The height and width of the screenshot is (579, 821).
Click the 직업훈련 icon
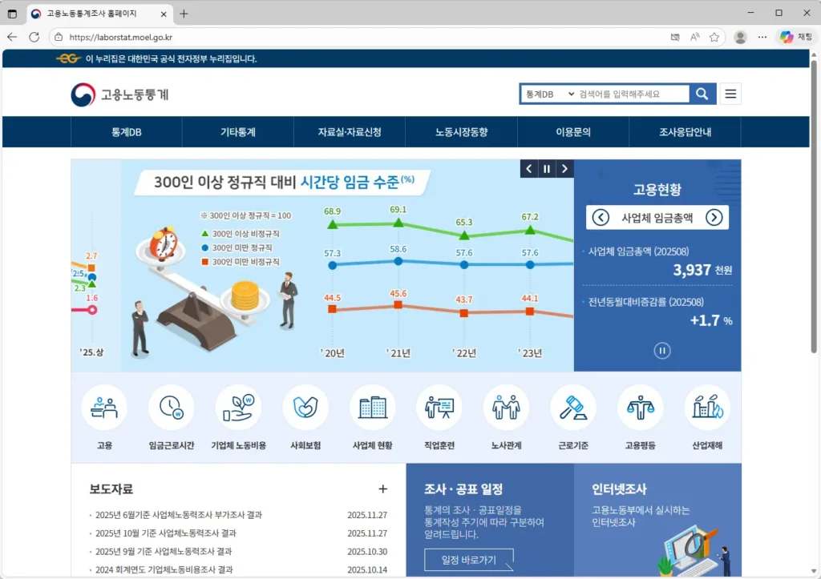(439, 408)
